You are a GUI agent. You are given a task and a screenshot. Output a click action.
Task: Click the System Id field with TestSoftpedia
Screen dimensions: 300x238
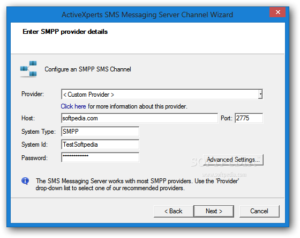click(x=100, y=145)
